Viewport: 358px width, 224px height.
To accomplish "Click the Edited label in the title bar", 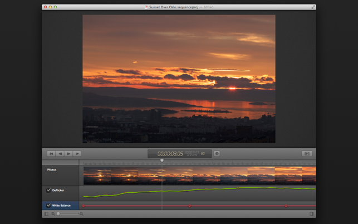I will (x=208, y=7).
